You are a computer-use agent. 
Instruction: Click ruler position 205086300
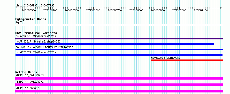(x=29, y=10)
